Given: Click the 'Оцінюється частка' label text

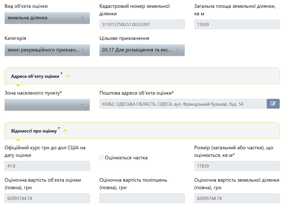Looking at the screenshot, I should [126, 158].
